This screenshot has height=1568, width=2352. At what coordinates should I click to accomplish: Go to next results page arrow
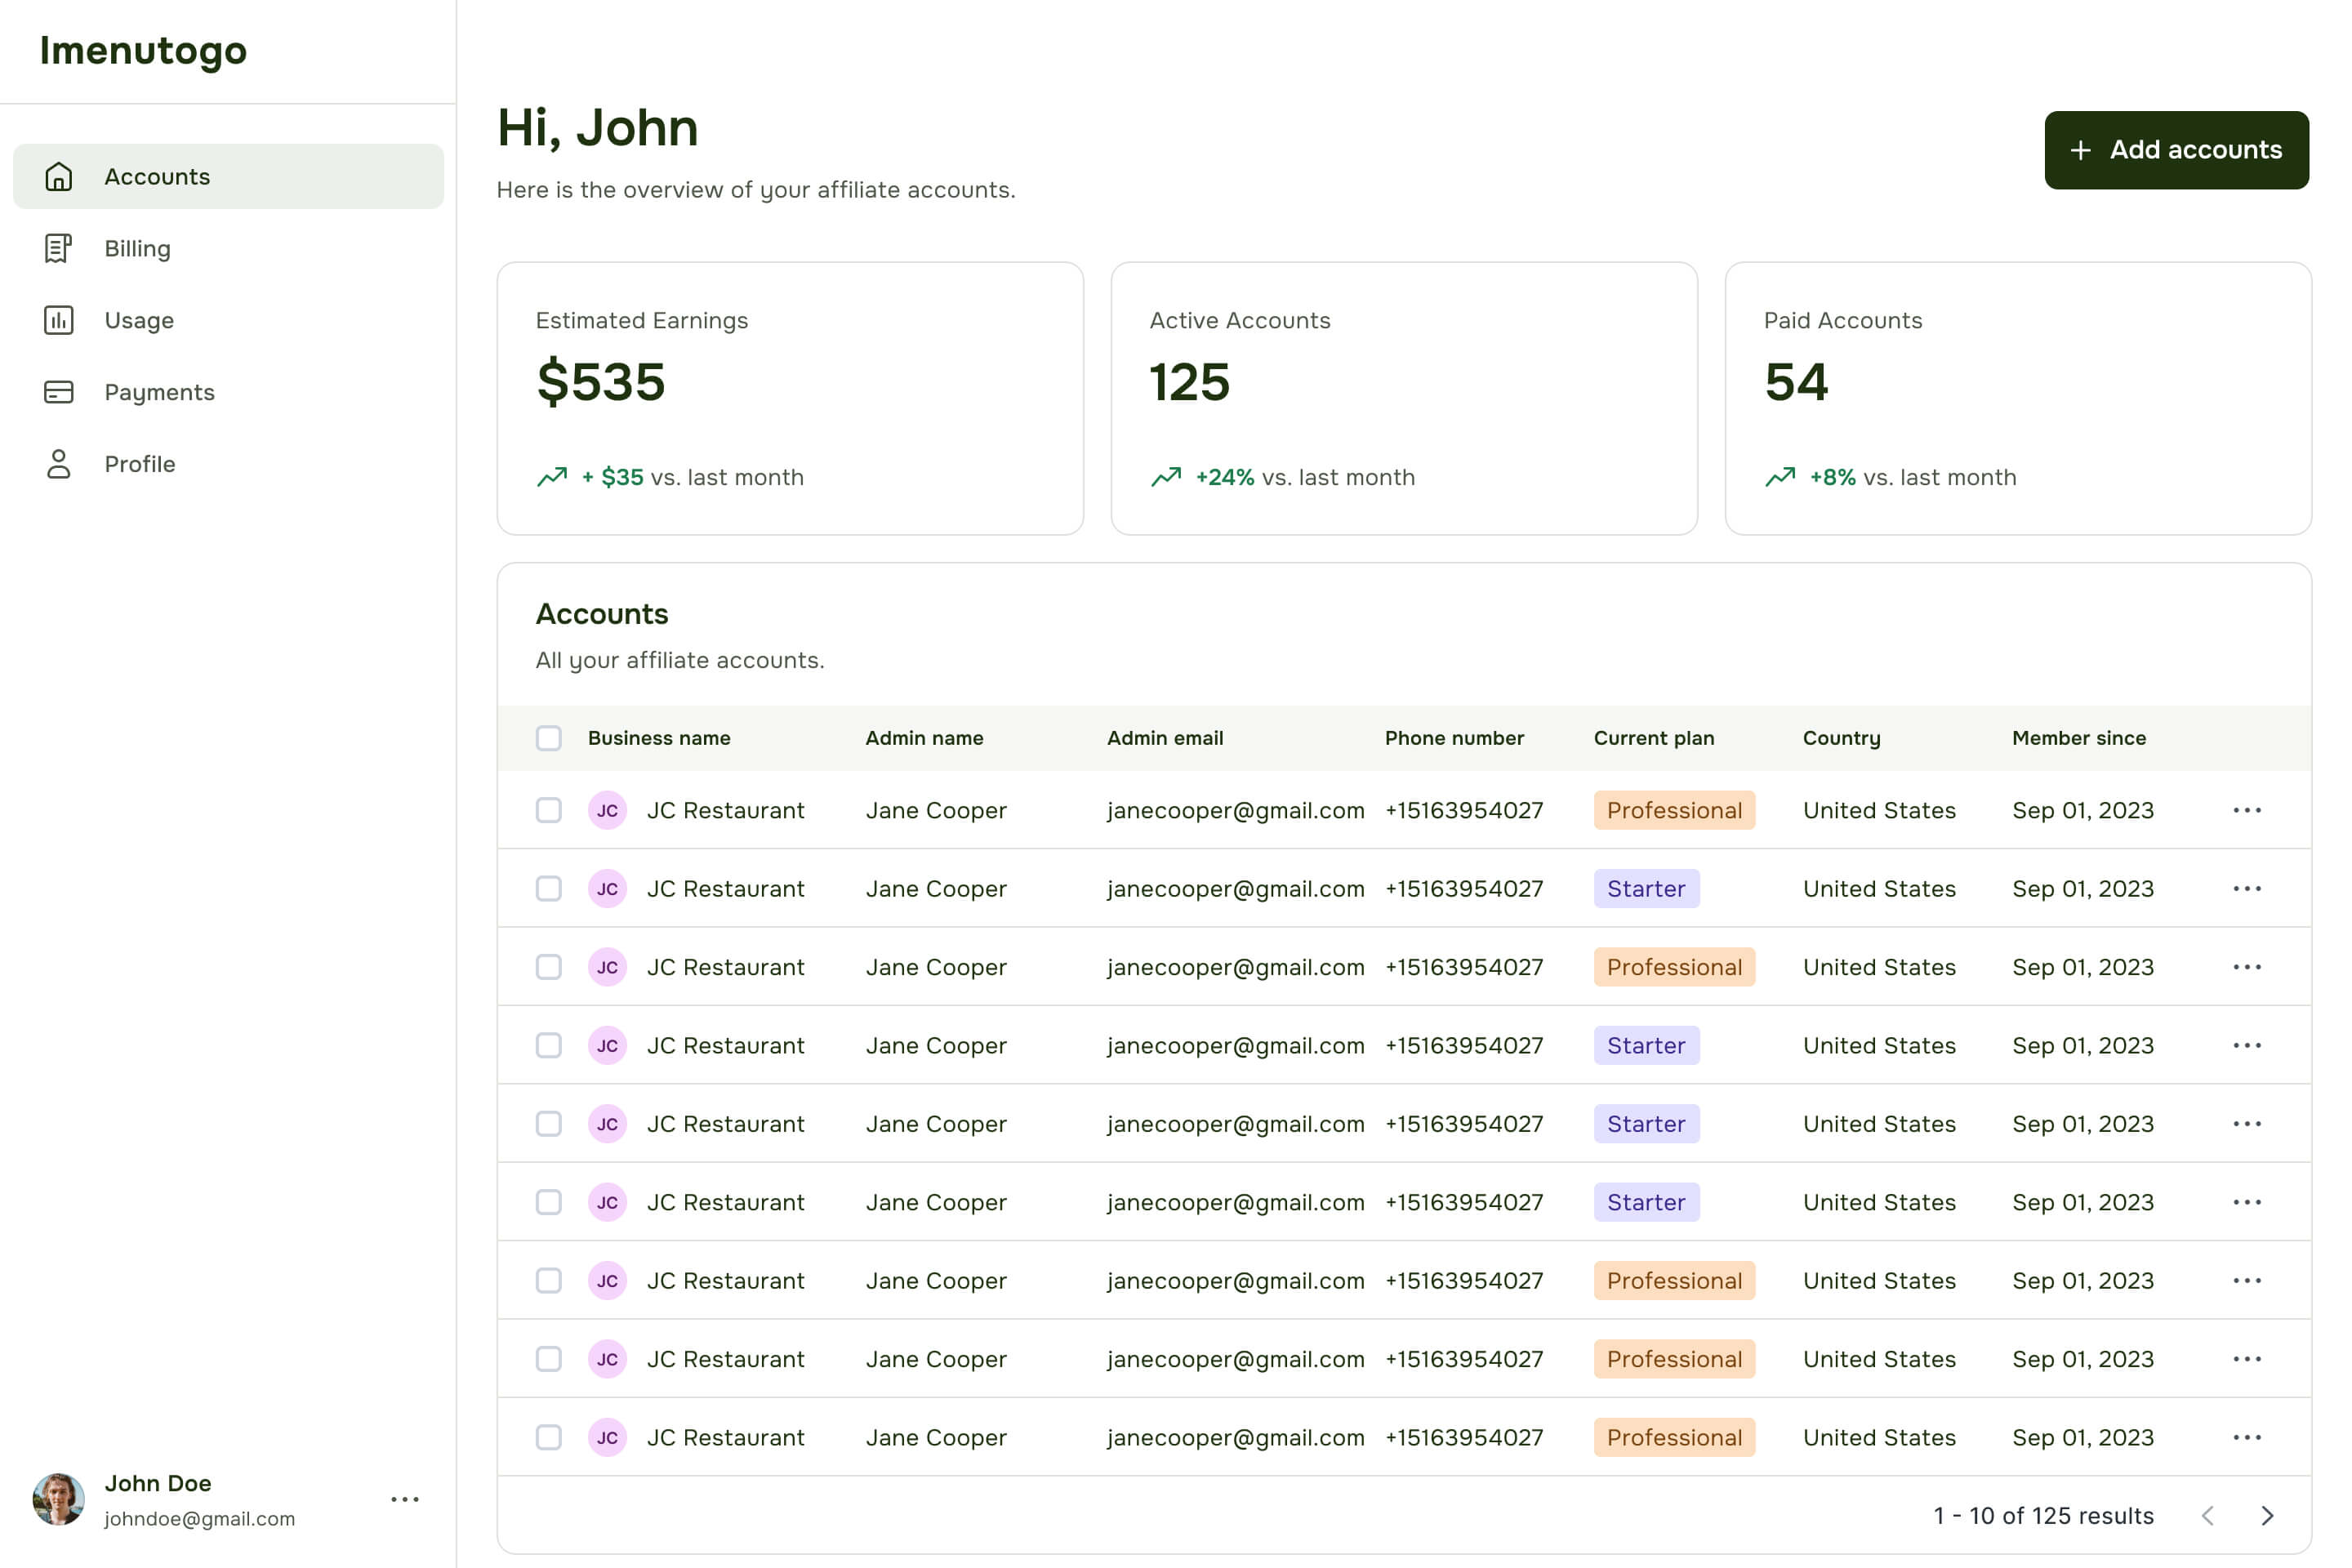[x=2268, y=1517]
